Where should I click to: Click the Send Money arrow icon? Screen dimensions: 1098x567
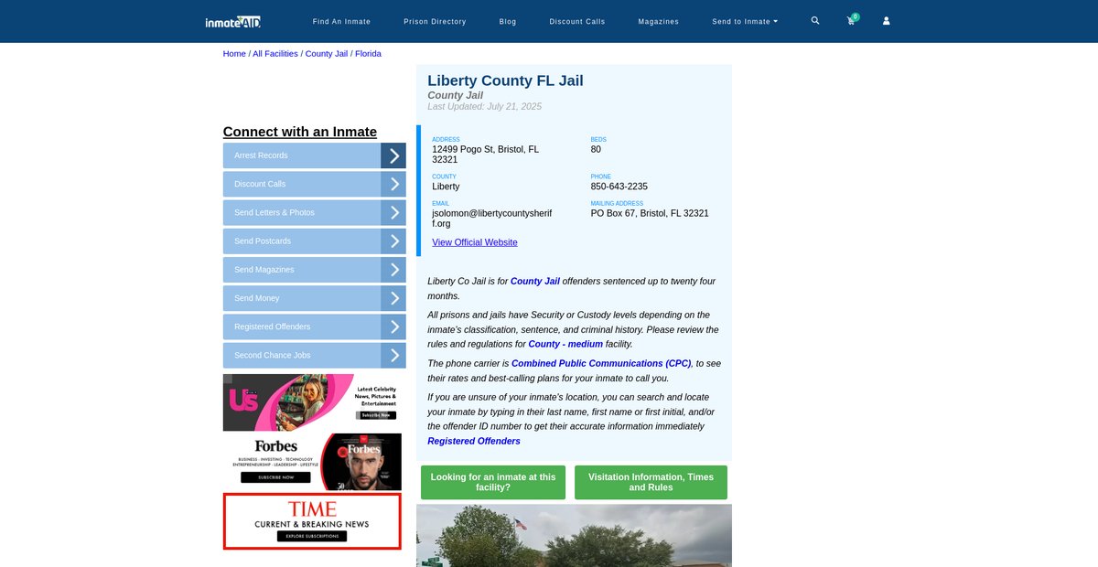tap(393, 298)
